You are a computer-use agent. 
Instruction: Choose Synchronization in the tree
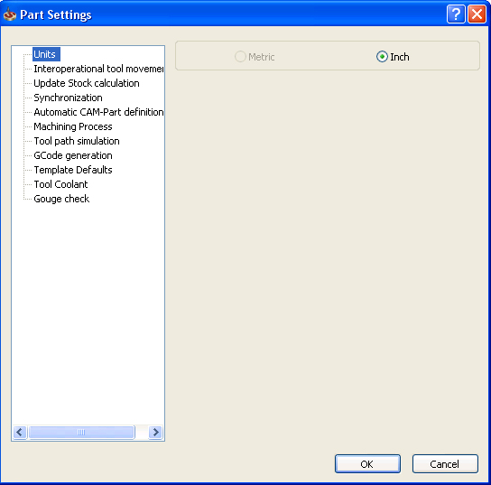[68, 98]
